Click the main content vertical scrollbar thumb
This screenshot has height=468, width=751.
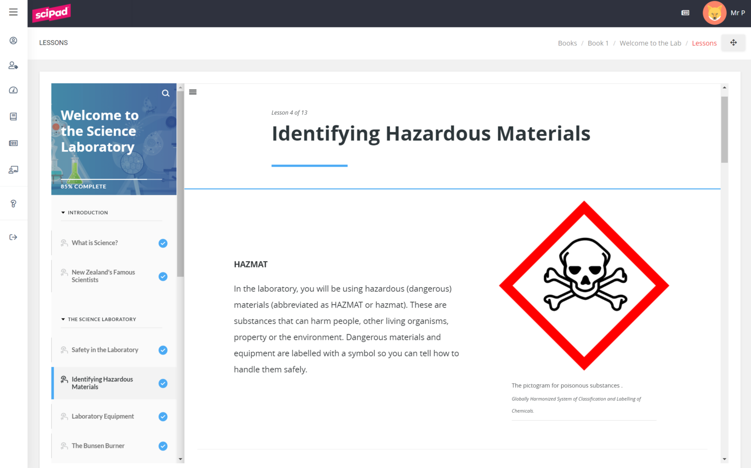coord(724,129)
